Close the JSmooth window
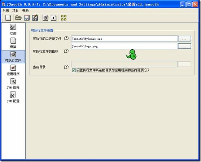The image size is (201, 162). click(x=195, y=4)
